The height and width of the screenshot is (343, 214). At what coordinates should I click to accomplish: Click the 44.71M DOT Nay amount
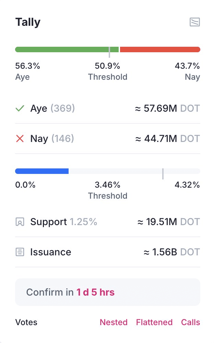[x=167, y=139]
